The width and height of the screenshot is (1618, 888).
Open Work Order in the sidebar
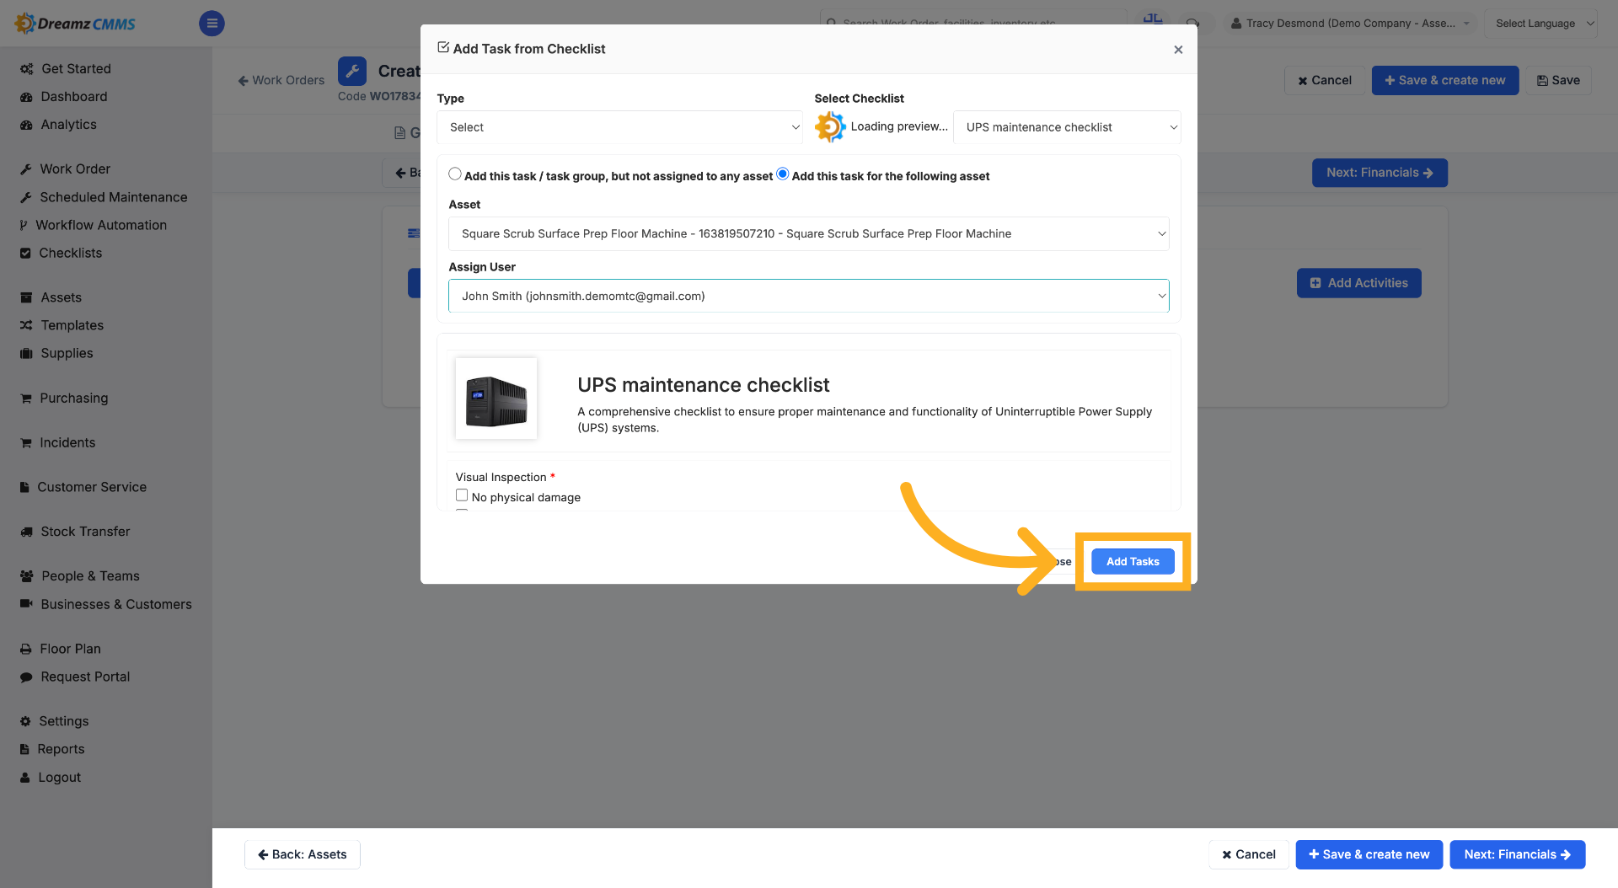pyautogui.click(x=75, y=169)
